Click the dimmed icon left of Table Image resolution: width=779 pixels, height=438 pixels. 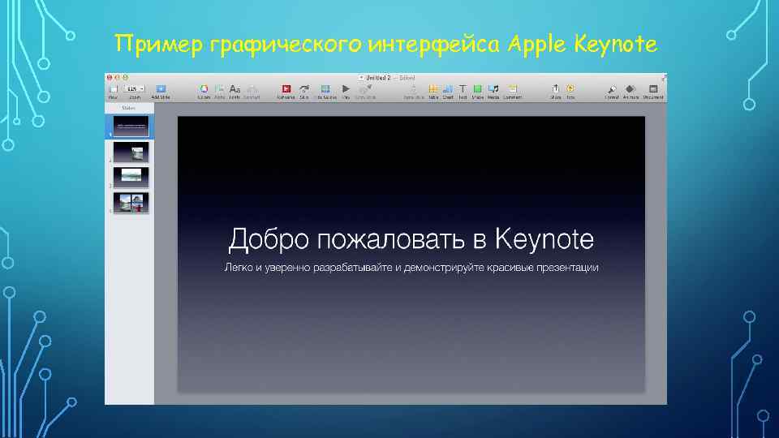[x=413, y=89]
